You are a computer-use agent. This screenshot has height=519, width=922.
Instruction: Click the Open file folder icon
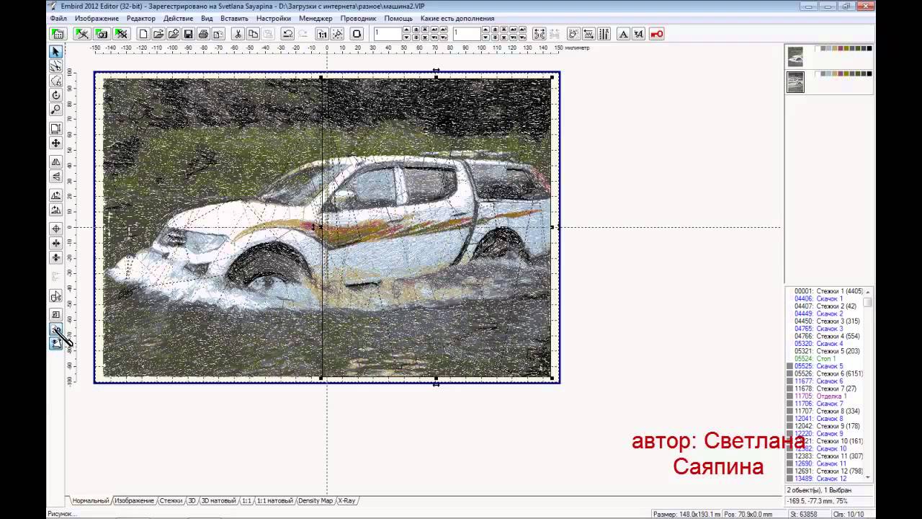[158, 34]
